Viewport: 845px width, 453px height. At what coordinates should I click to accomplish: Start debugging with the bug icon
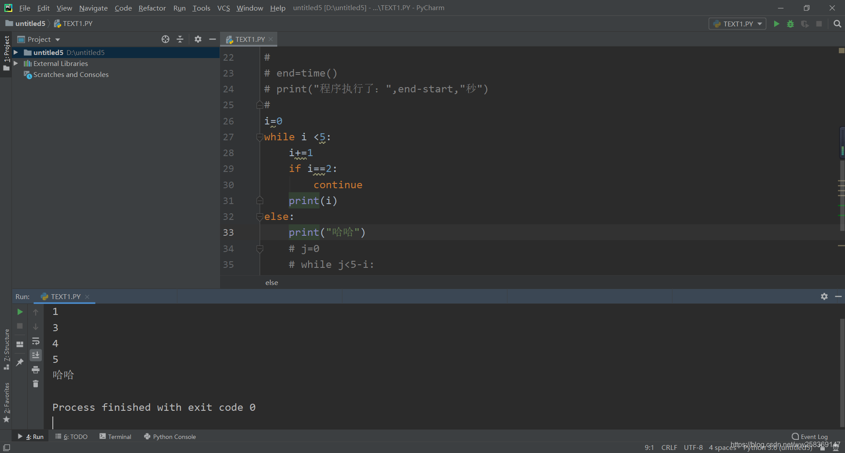[x=791, y=24]
